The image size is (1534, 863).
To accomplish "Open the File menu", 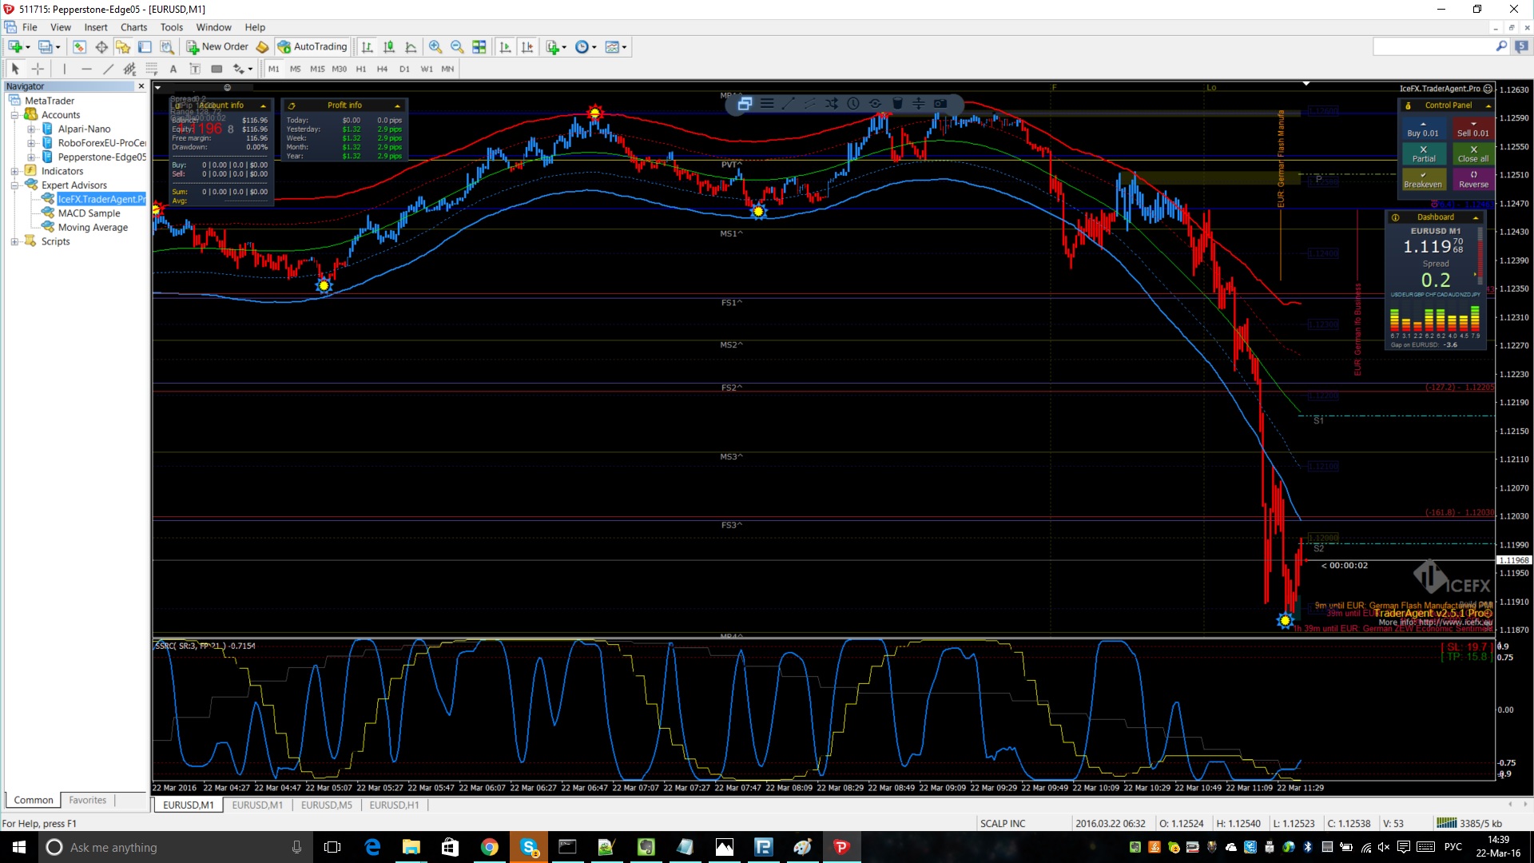I will point(30,27).
